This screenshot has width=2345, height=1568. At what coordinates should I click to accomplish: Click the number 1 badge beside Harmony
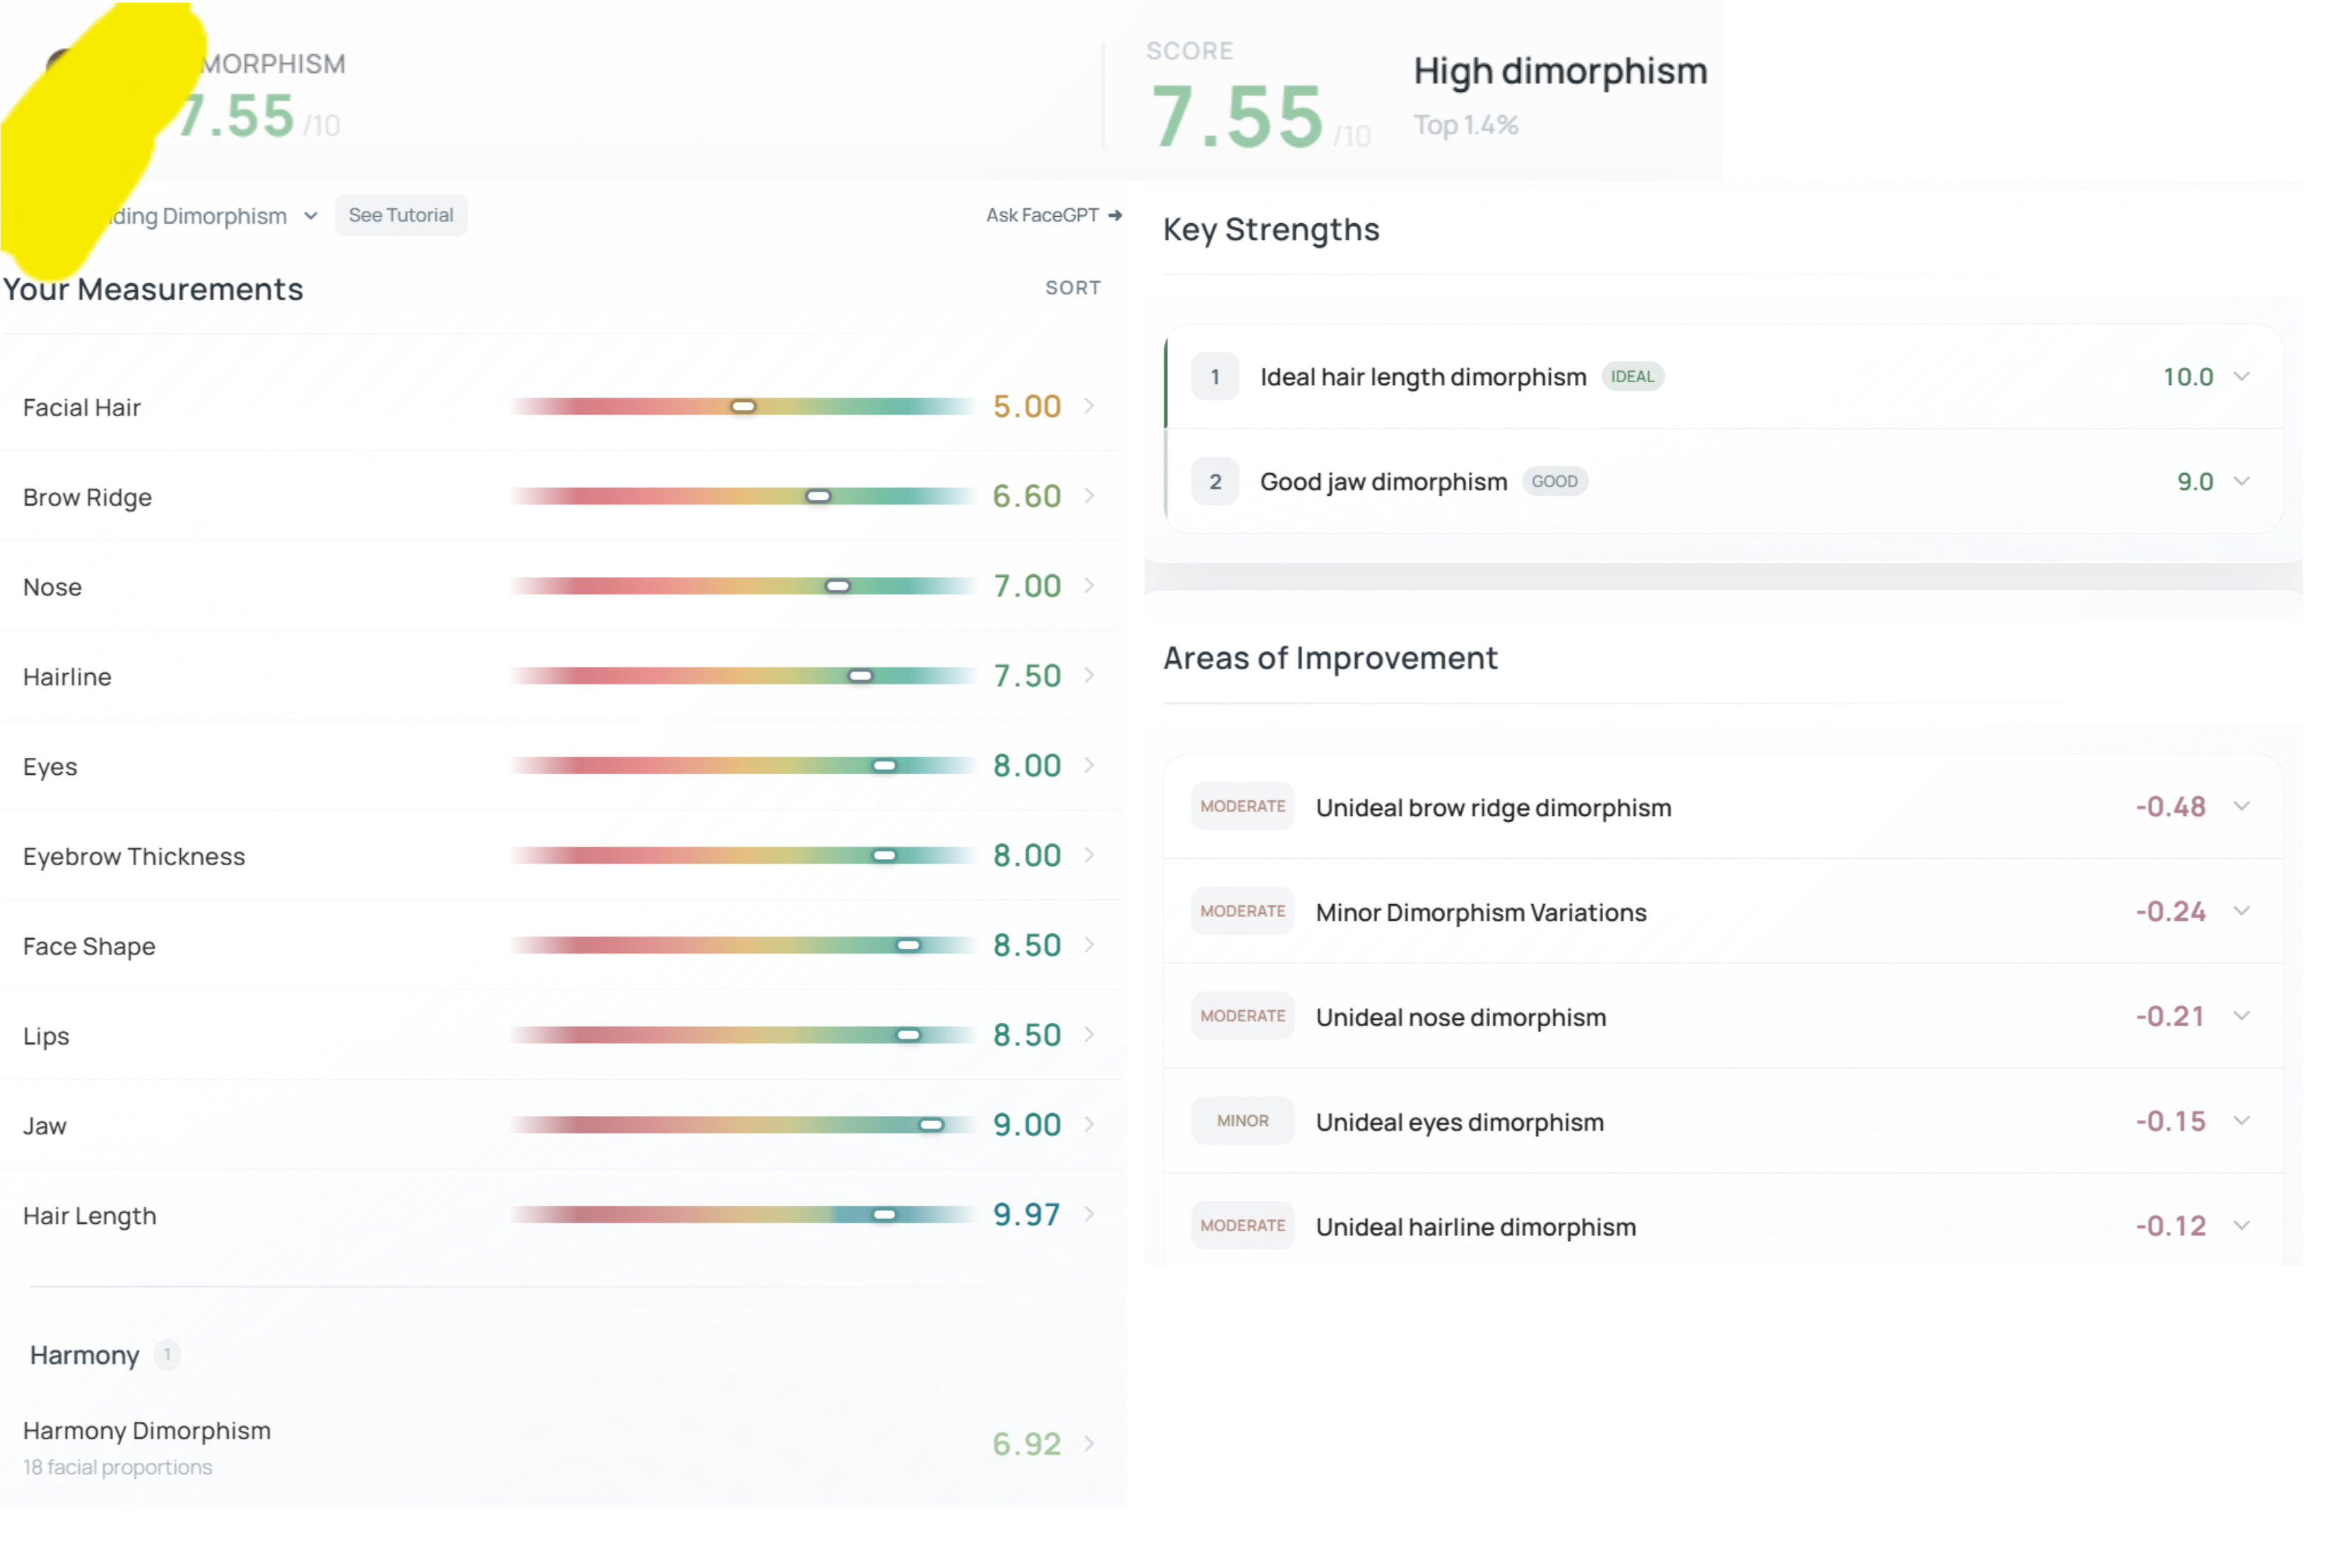coord(167,1355)
